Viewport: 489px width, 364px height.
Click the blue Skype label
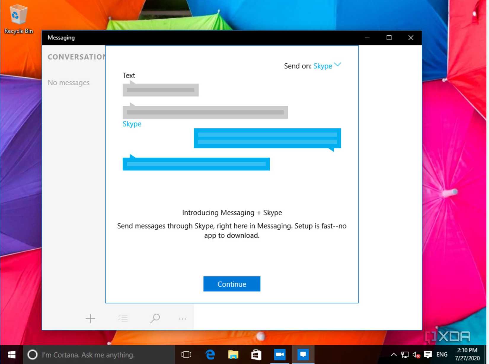point(132,124)
